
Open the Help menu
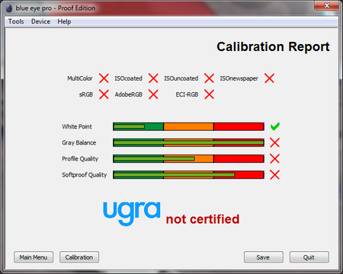(64, 21)
